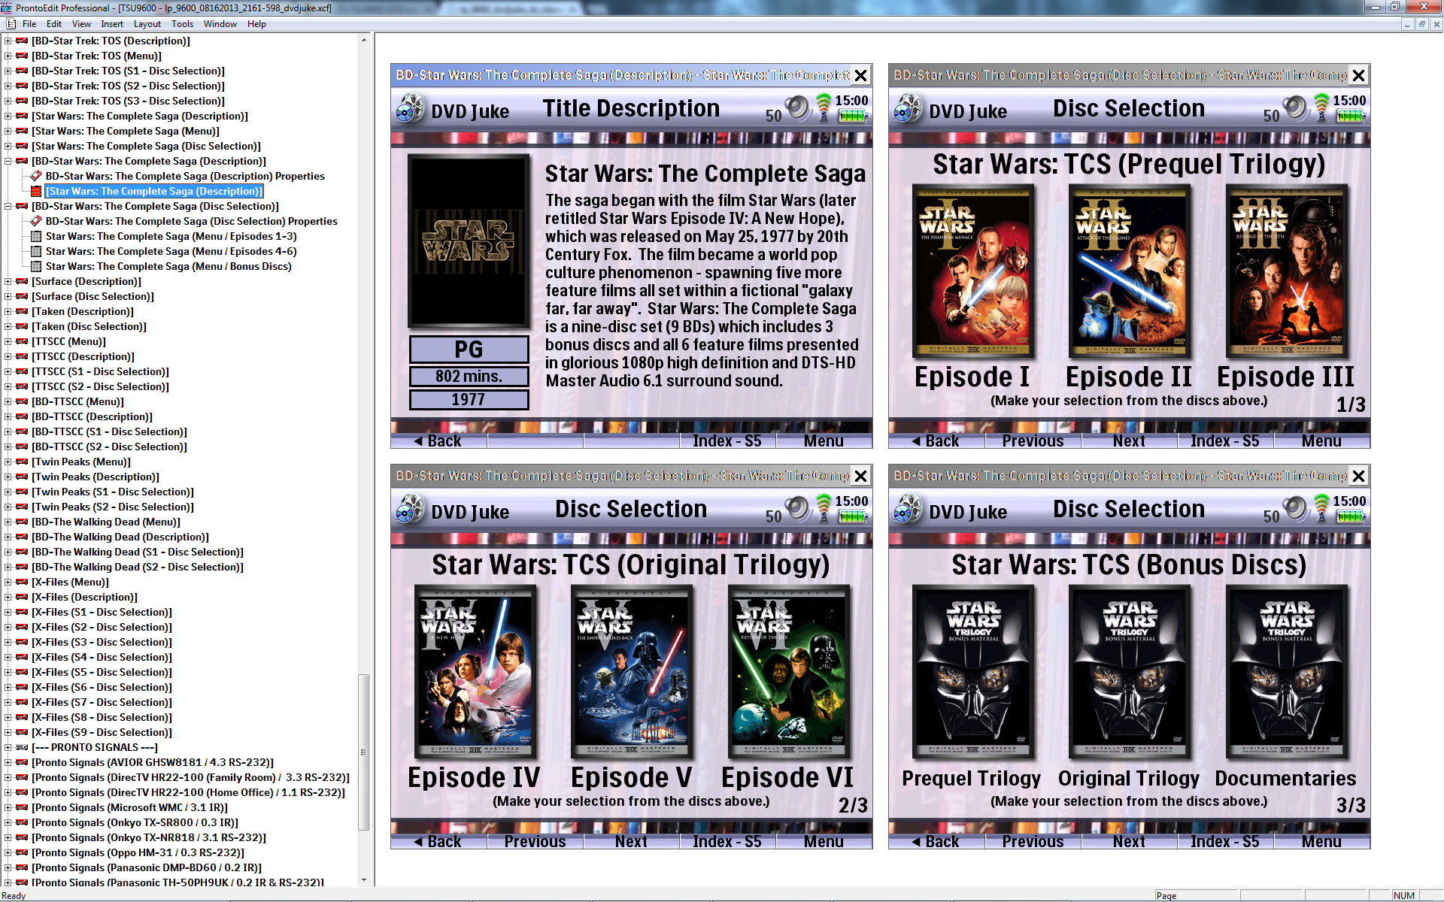1444x902 pixels.
Task: Expand the [X-Files (S5 - Disc Selection)] node
Action: [8, 672]
